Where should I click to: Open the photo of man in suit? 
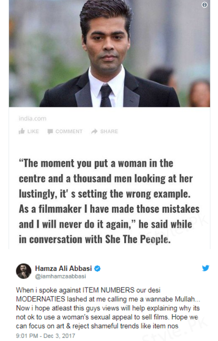pos(110,53)
